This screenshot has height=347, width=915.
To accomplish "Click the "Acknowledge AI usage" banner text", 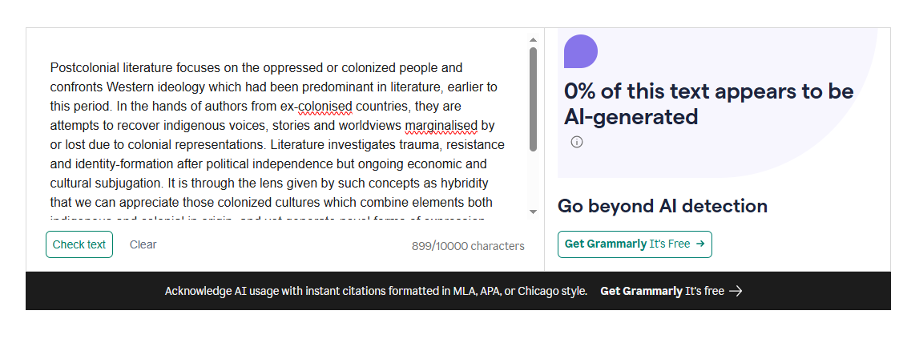I will [x=376, y=291].
